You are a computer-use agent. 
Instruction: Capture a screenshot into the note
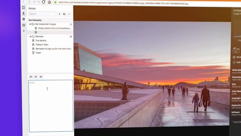pyautogui.click(x=31, y=77)
